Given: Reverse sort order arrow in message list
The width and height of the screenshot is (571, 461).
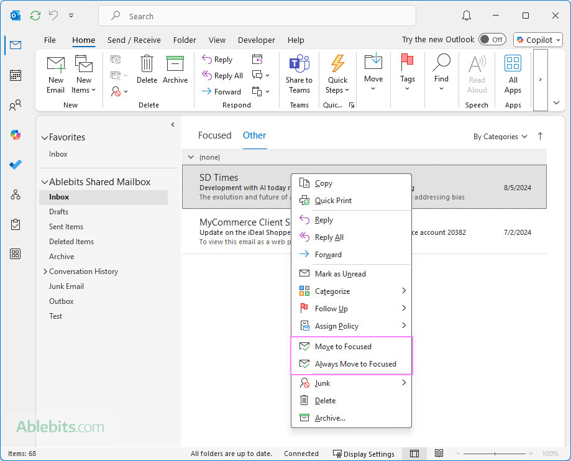Looking at the screenshot, I should 540,136.
